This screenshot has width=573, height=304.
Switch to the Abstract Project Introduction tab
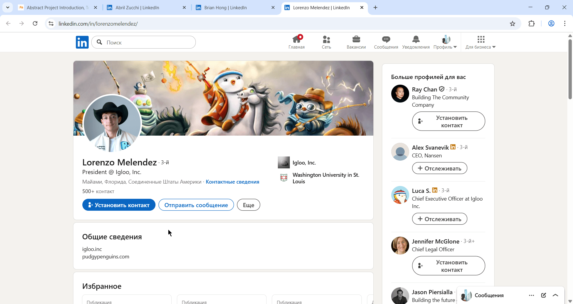click(58, 8)
